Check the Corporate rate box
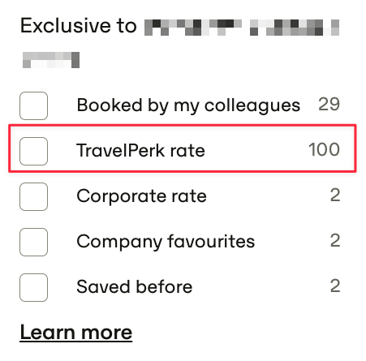Viewport: 366px width, 361px height. coord(33,196)
